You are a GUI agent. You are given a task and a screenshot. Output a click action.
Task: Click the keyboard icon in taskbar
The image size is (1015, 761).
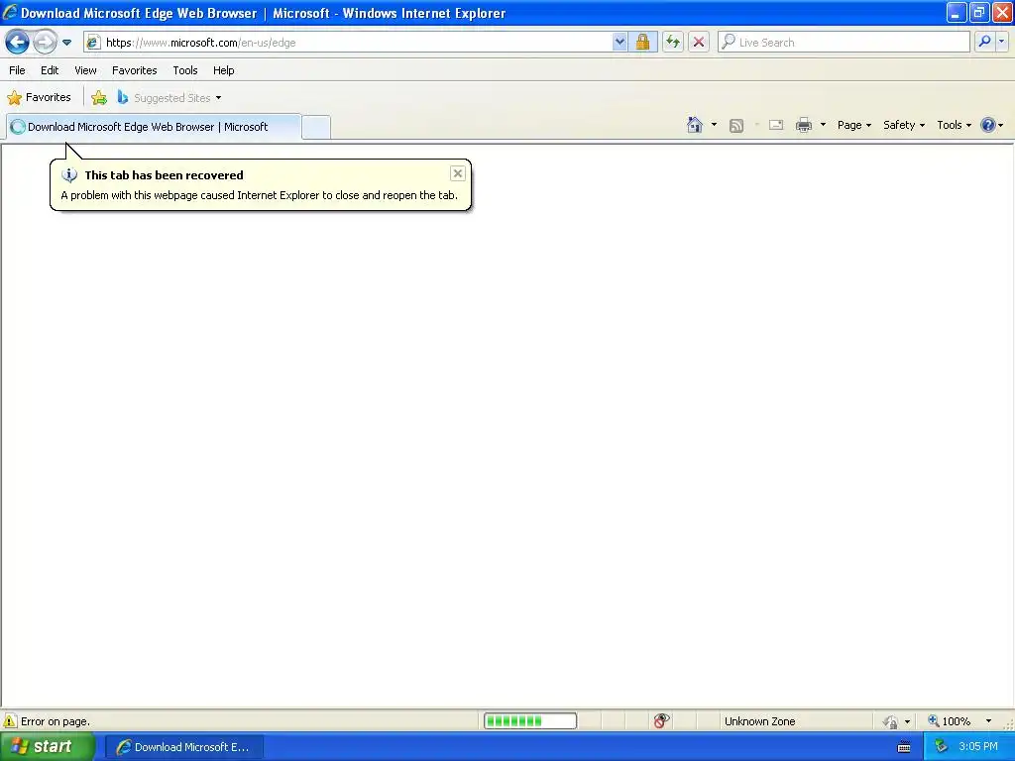click(x=904, y=747)
